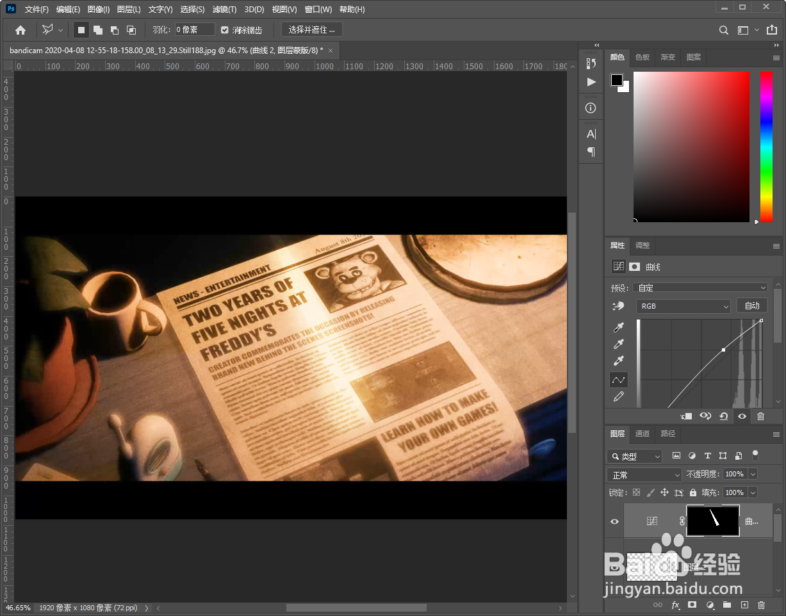Select edit points to modify curve tool

[x=619, y=380]
